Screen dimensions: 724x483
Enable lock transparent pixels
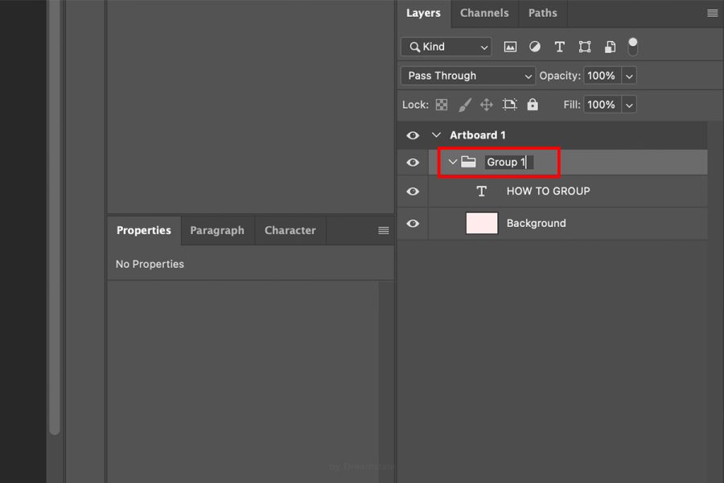pos(441,105)
